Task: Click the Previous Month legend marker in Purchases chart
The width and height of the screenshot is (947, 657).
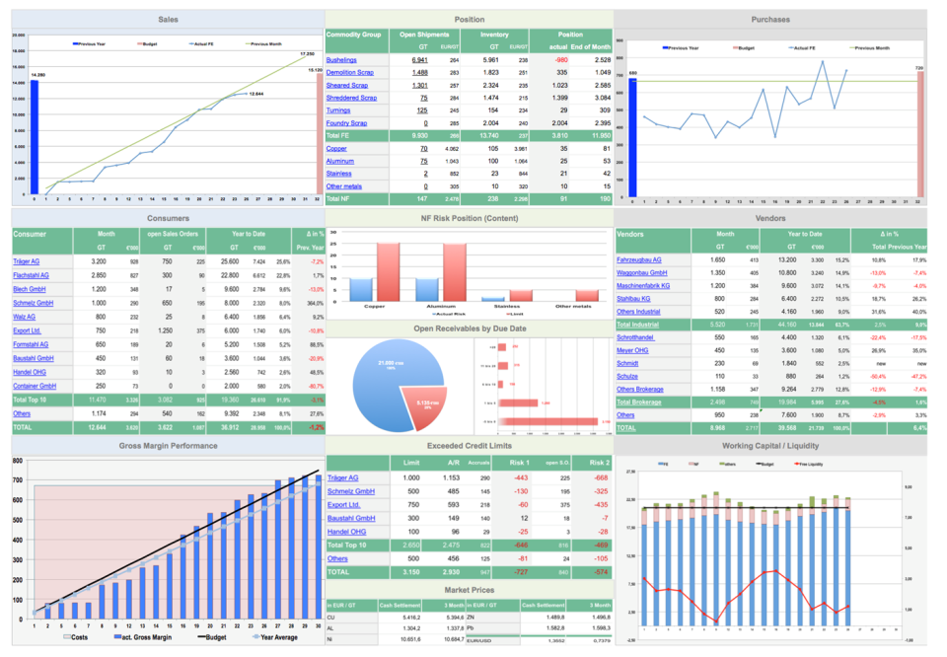Action: pyautogui.click(x=852, y=46)
